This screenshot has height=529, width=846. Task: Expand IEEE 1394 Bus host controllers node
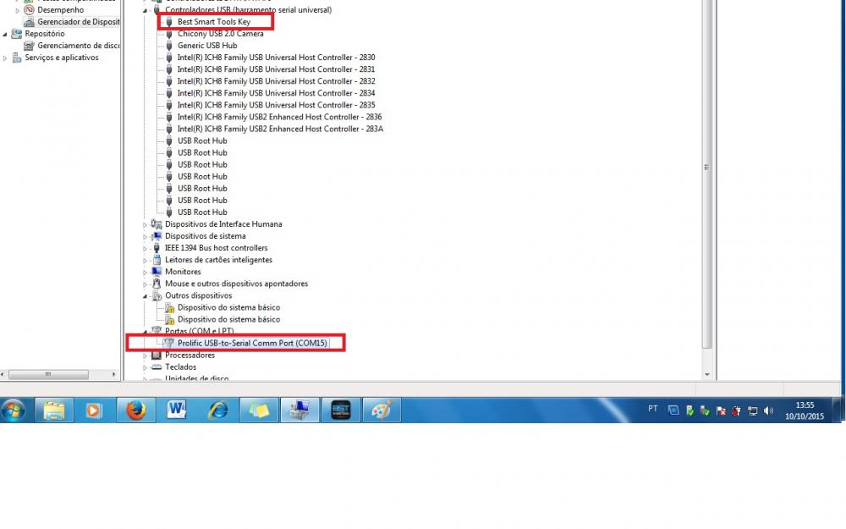point(145,248)
